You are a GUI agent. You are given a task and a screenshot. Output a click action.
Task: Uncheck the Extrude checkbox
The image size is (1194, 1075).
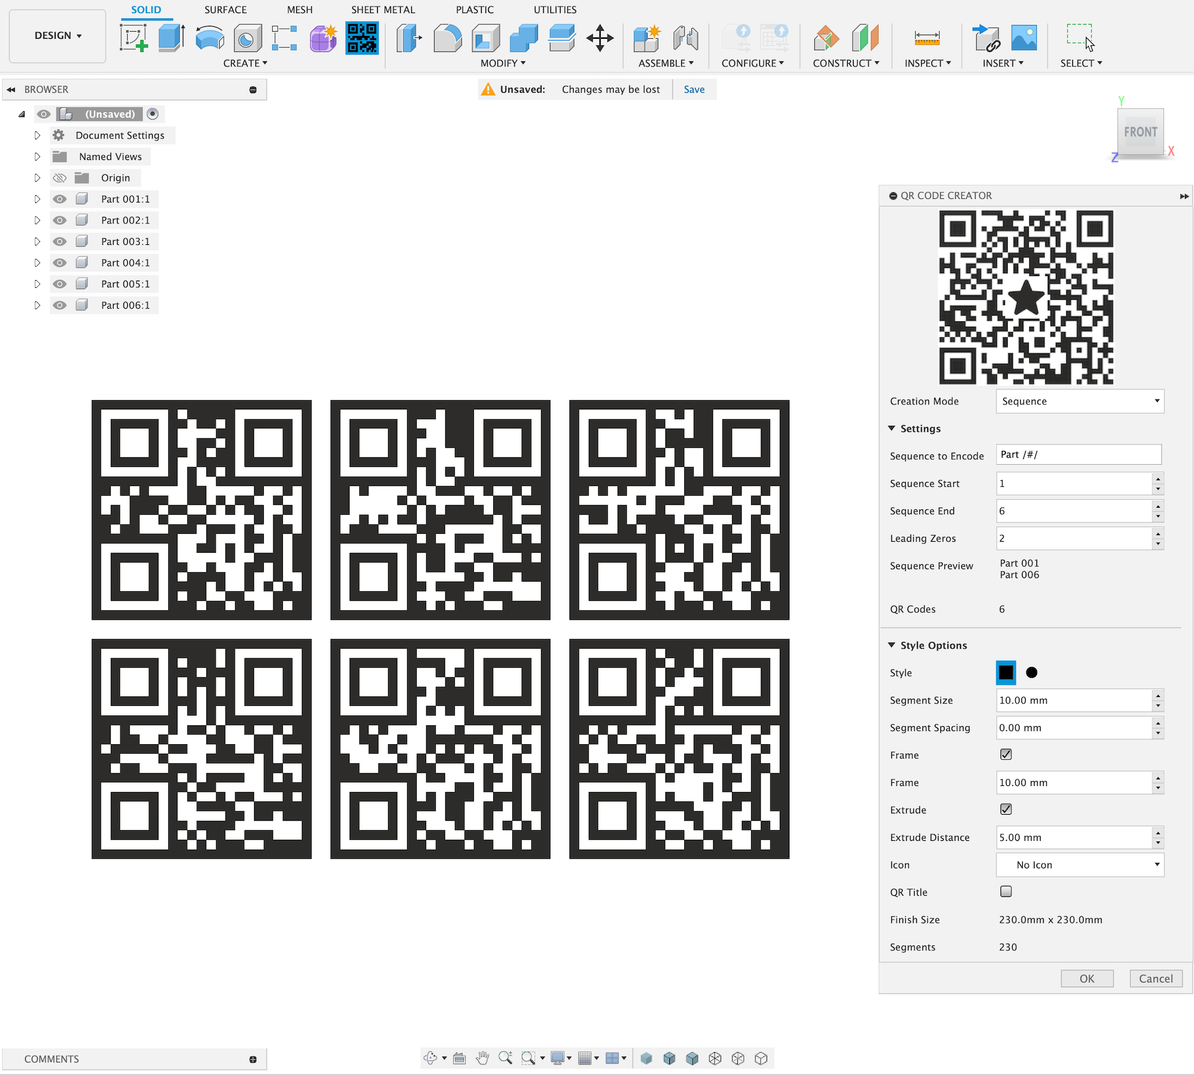click(1006, 809)
